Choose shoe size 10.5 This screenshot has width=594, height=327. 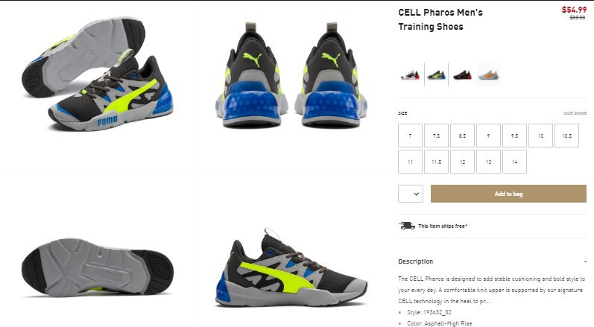[x=566, y=136]
